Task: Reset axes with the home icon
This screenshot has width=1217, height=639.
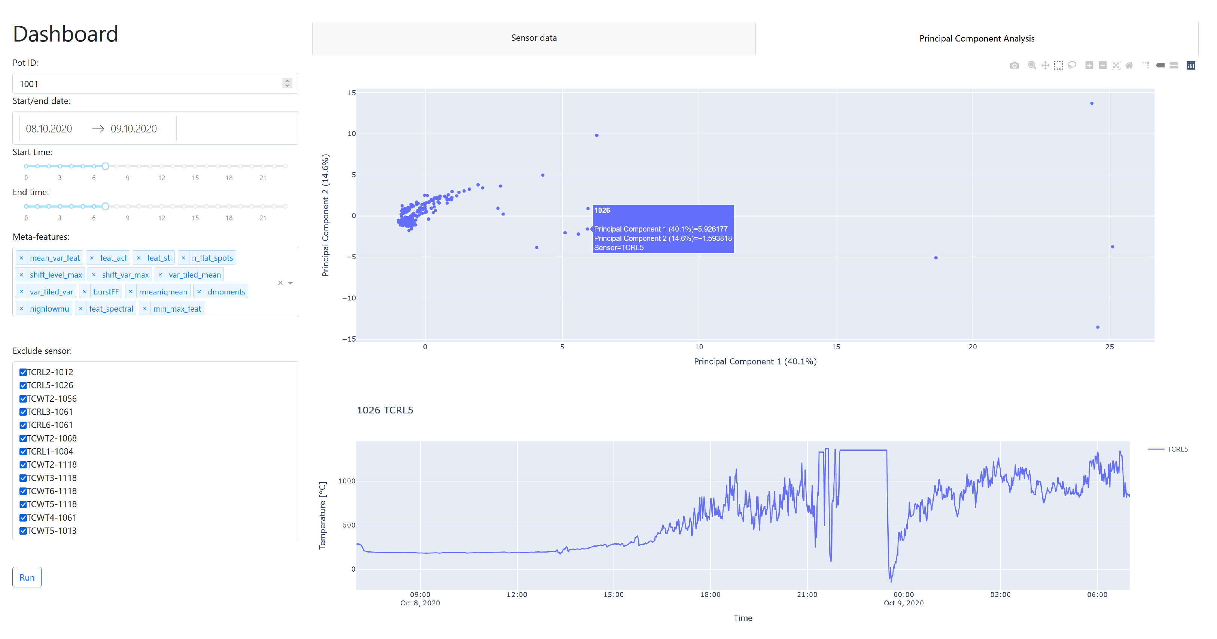Action: 1129,65
